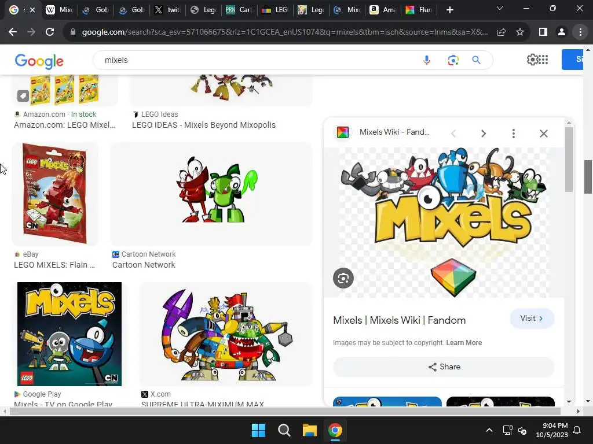
Task: Open the Google apps grid
Action: [543, 60]
